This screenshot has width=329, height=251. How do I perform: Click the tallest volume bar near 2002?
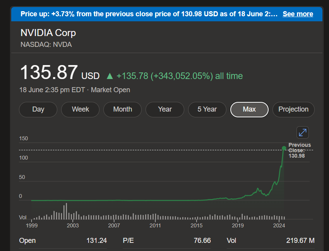tap(66, 211)
